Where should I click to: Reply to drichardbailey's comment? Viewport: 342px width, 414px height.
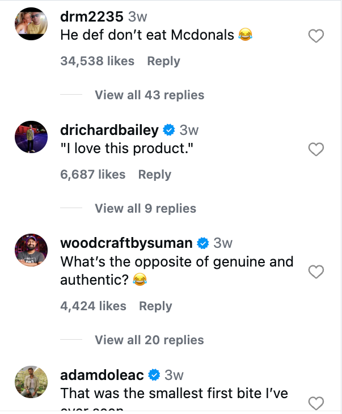click(x=155, y=175)
